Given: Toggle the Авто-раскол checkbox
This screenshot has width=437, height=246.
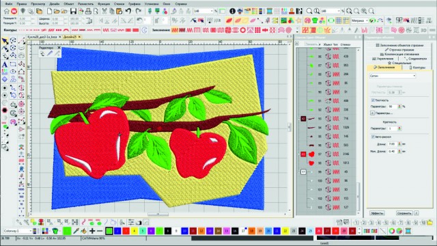Looking at the screenshot, I should pyautogui.click(x=373, y=137).
